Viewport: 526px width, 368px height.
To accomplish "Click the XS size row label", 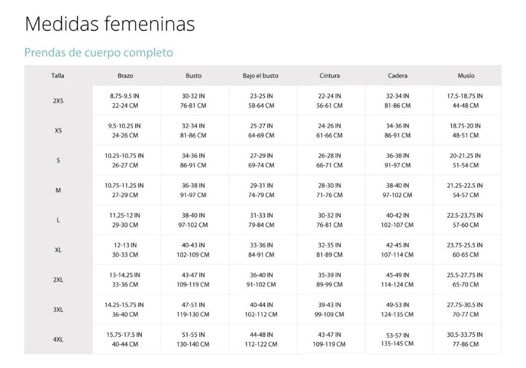I will click(x=58, y=130).
